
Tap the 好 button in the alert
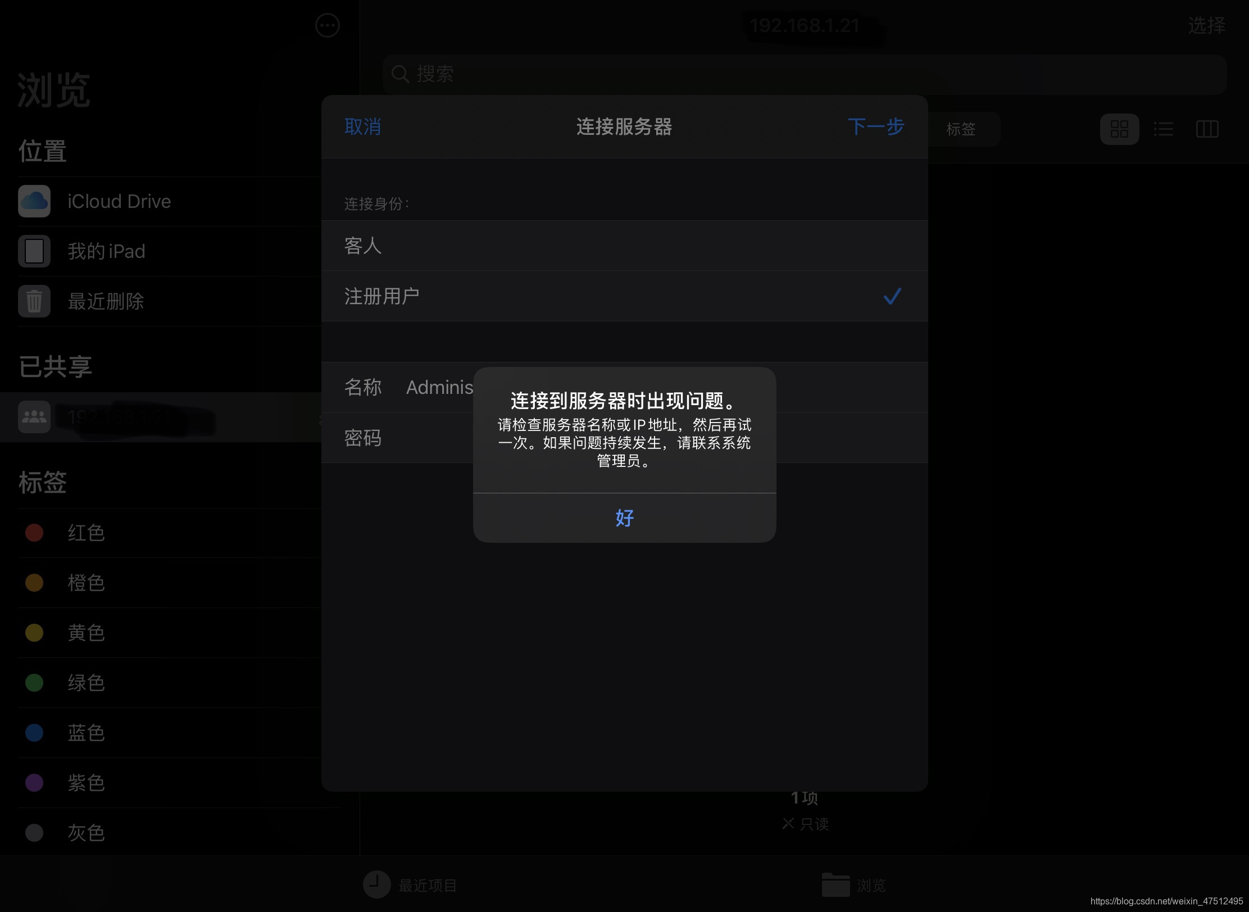pyautogui.click(x=624, y=518)
